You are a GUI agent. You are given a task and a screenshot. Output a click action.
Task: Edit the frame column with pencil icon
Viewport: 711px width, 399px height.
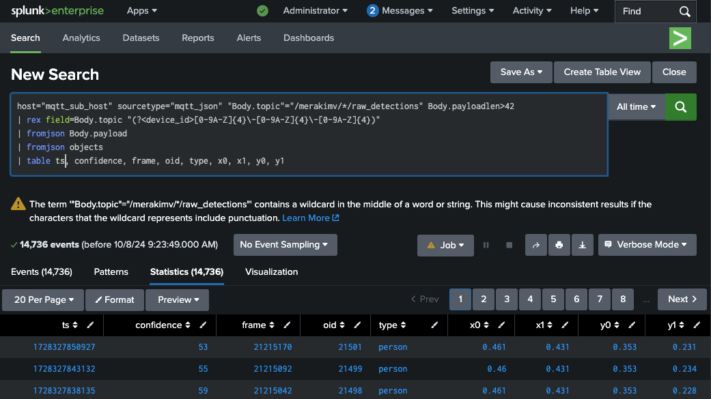[287, 325]
